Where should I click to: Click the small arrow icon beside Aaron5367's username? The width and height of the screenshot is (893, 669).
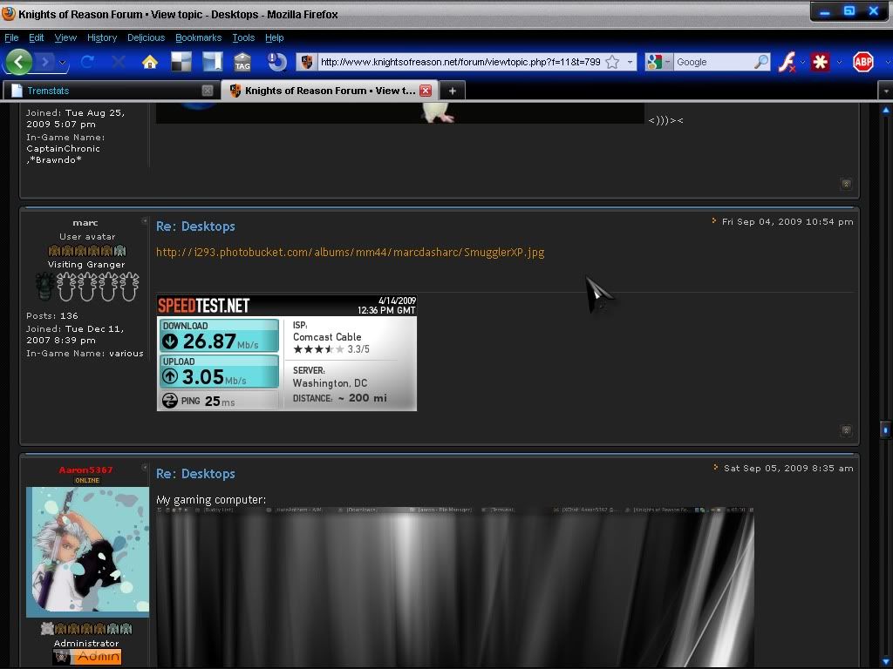click(145, 467)
